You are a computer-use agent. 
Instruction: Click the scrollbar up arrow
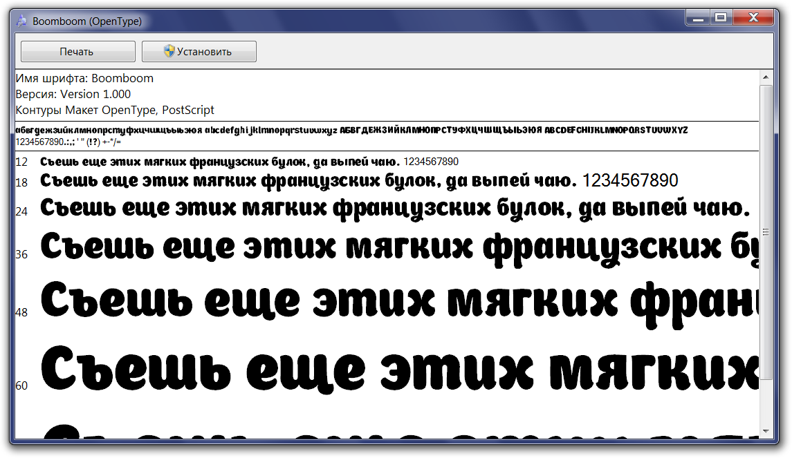(x=766, y=77)
